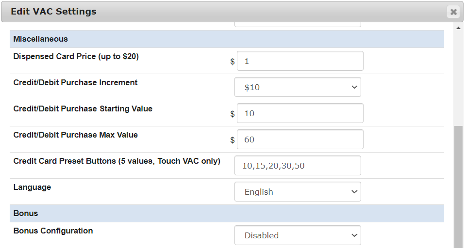Click the Credit/Debit Purchase Max Value label
Viewport: 465px width, 248px height.
coord(75,135)
